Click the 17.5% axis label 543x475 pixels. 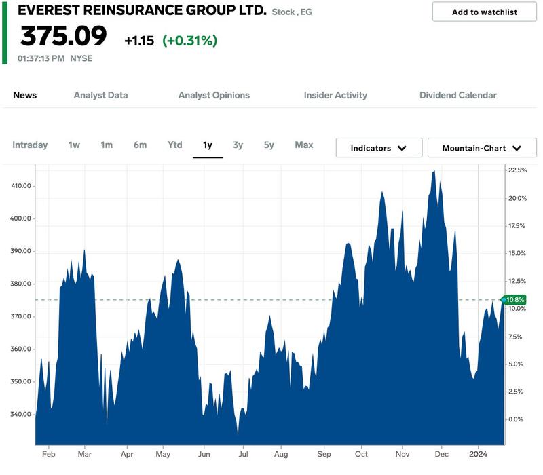pyautogui.click(x=517, y=226)
